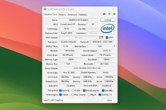
Task: Switch to the Advanced tab
Action: pyautogui.click(x=72, y=15)
